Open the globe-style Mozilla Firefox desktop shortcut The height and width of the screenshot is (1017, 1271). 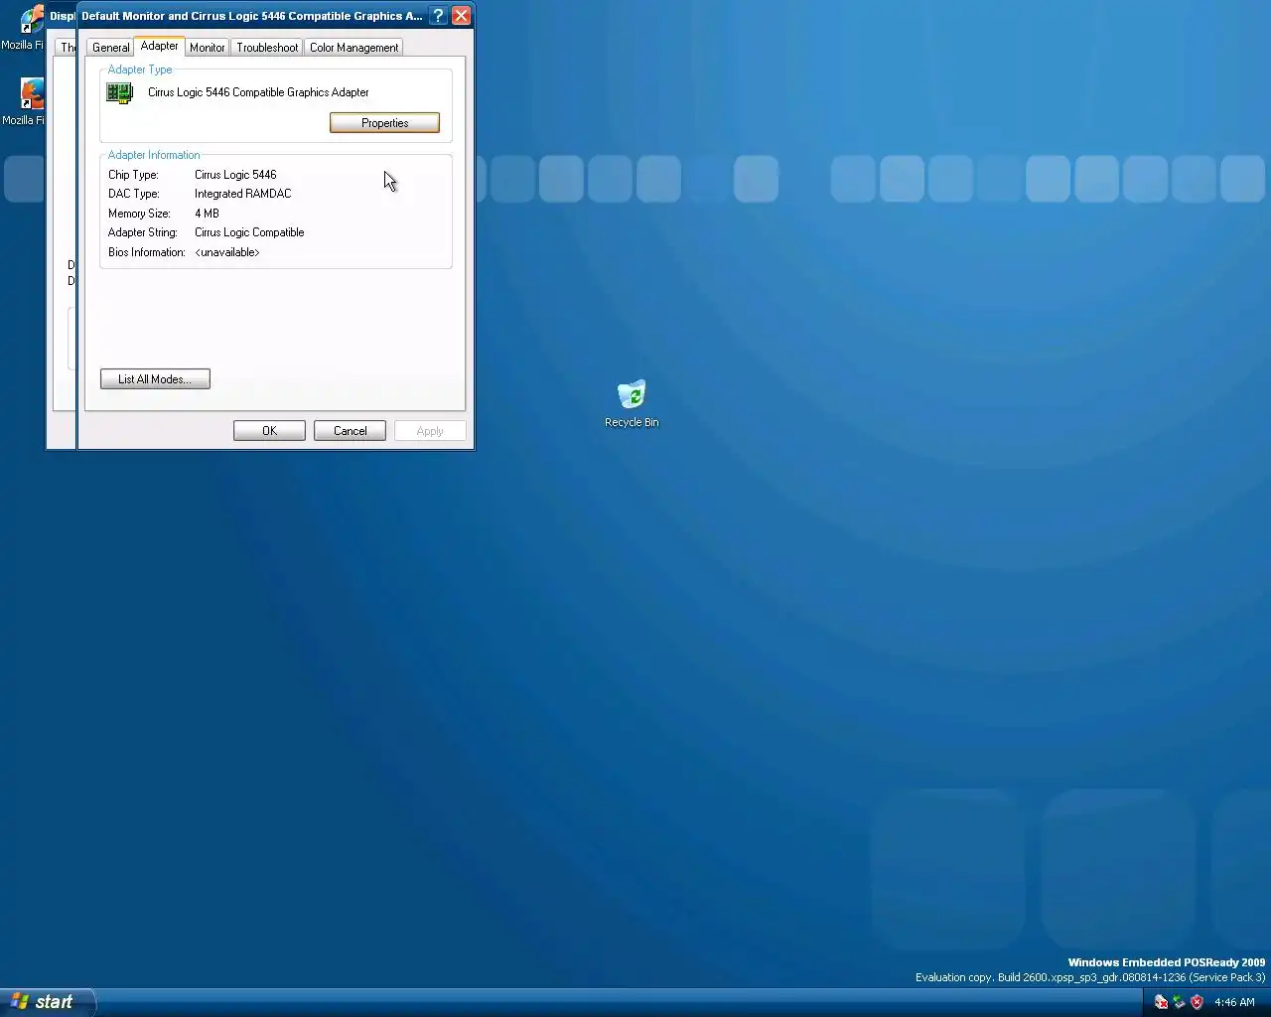(31, 21)
